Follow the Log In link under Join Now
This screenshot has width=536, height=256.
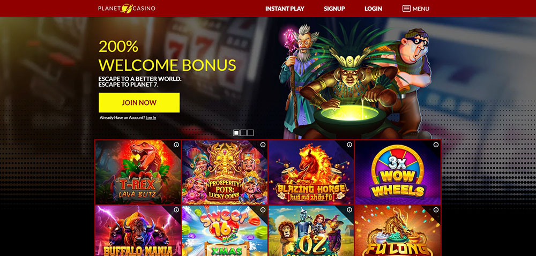pyautogui.click(x=151, y=118)
